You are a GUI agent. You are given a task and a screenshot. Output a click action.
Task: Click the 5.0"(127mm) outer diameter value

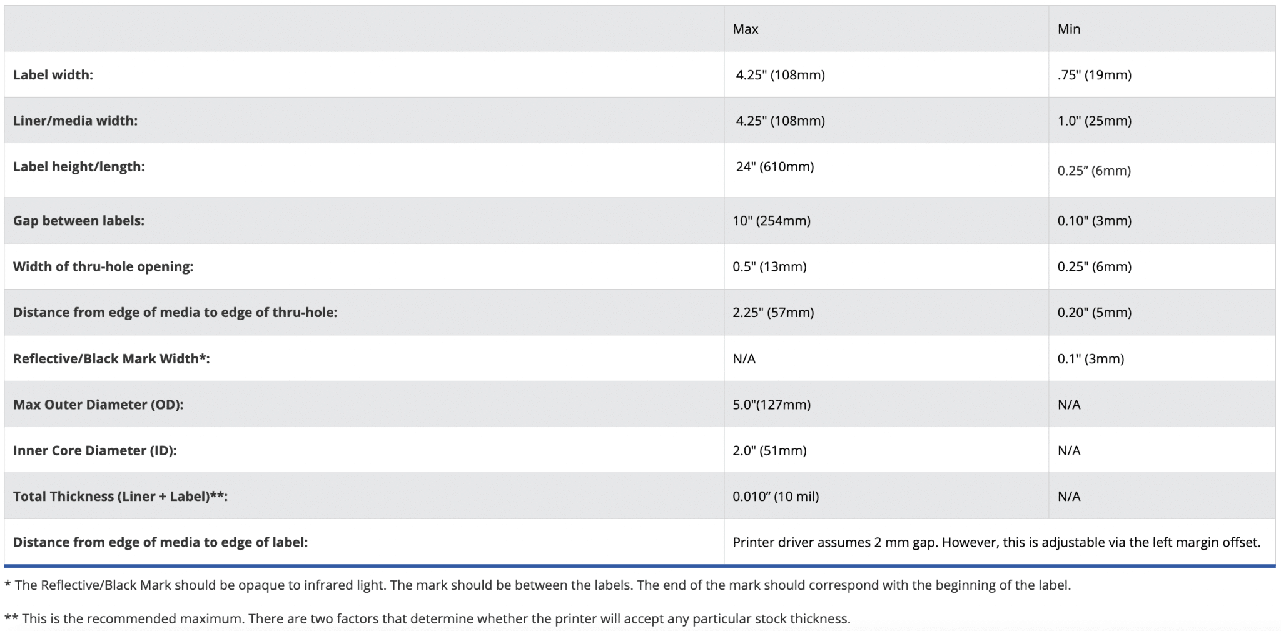click(771, 405)
